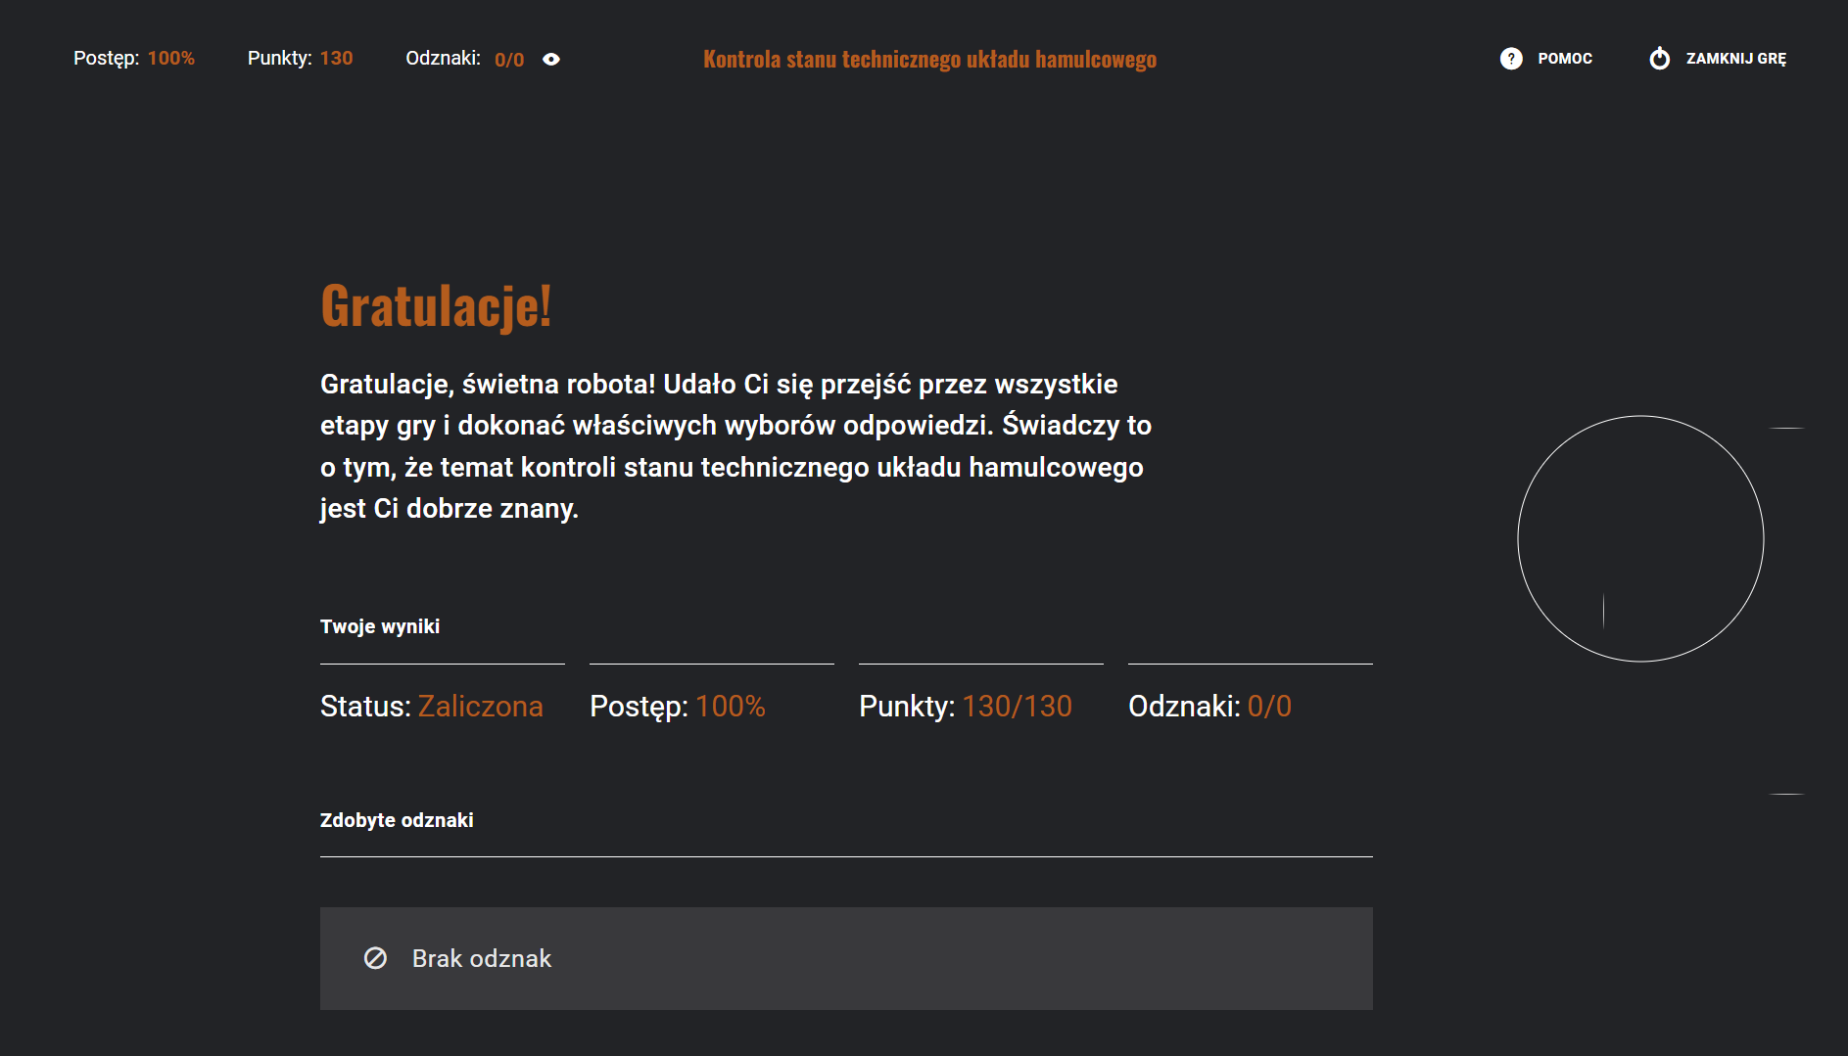
Task: Show badges using the eye visibility icon
Action: pyautogui.click(x=551, y=60)
